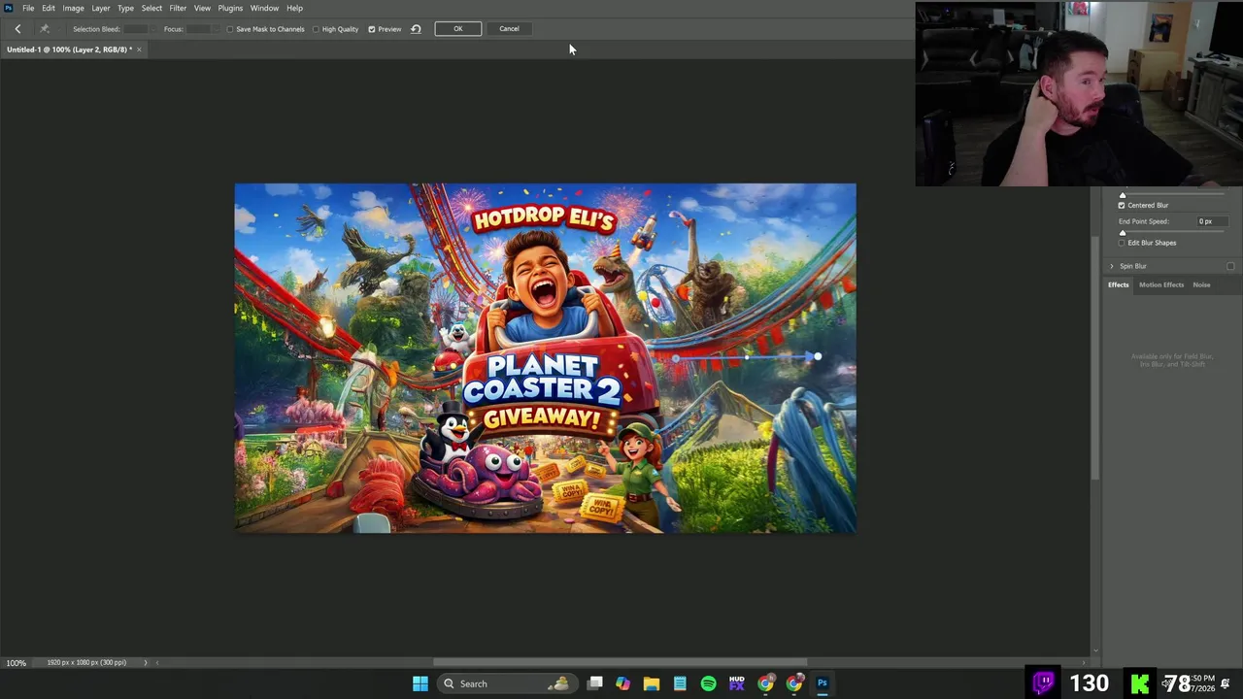Close the Untitled-1 document tab
The width and height of the screenshot is (1243, 699).
tap(139, 50)
